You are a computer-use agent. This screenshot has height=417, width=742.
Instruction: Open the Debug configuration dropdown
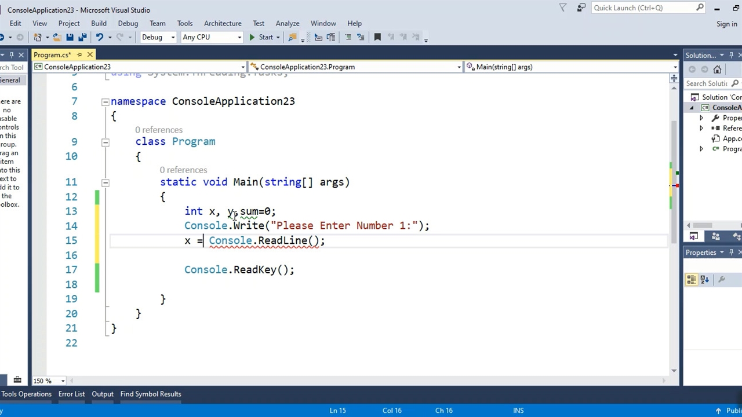click(x=158, y=37)
